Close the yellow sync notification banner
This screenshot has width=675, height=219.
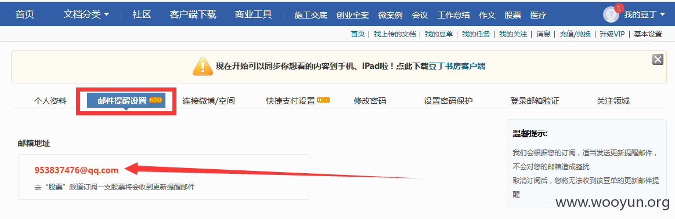(658, 59)
